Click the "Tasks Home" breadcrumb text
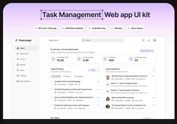The image size is (177, 124). (53, 40)
